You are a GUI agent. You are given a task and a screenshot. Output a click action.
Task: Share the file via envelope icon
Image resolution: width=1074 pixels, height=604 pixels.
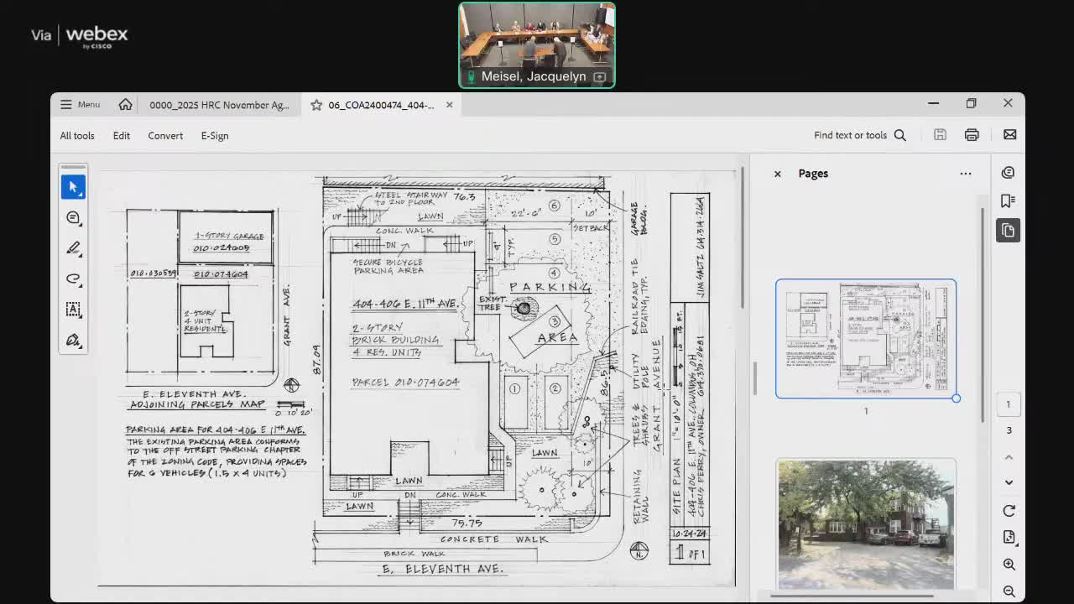click(1009, 135)
